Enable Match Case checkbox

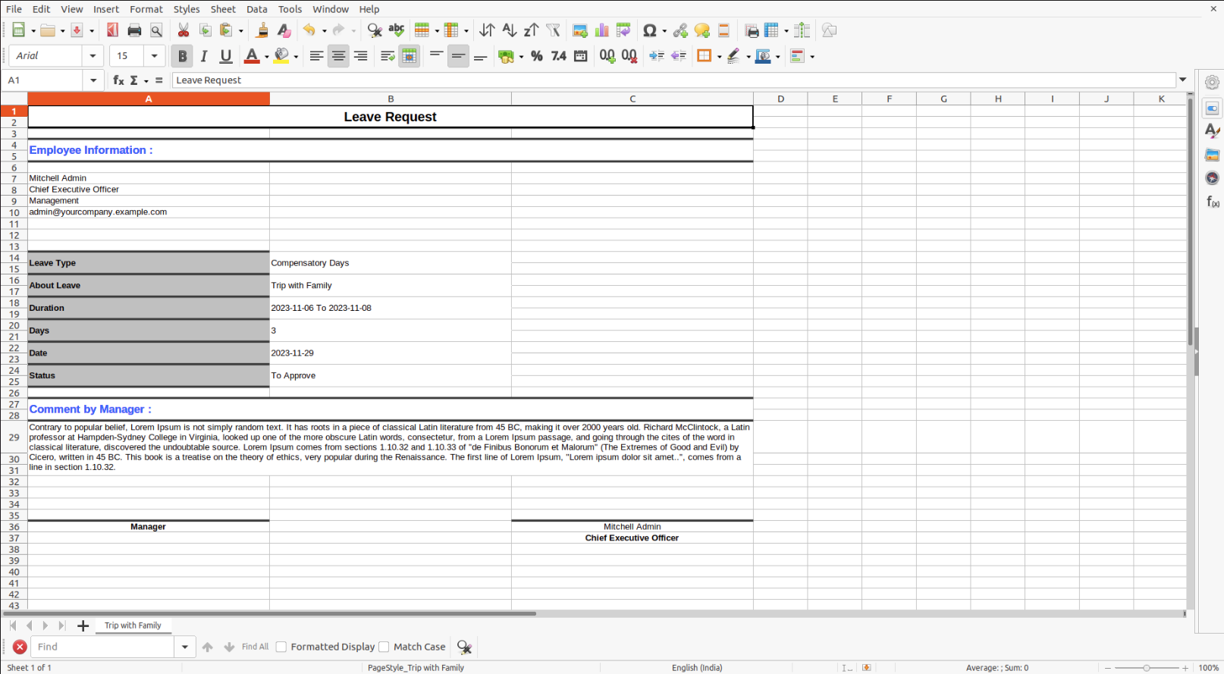384,647
